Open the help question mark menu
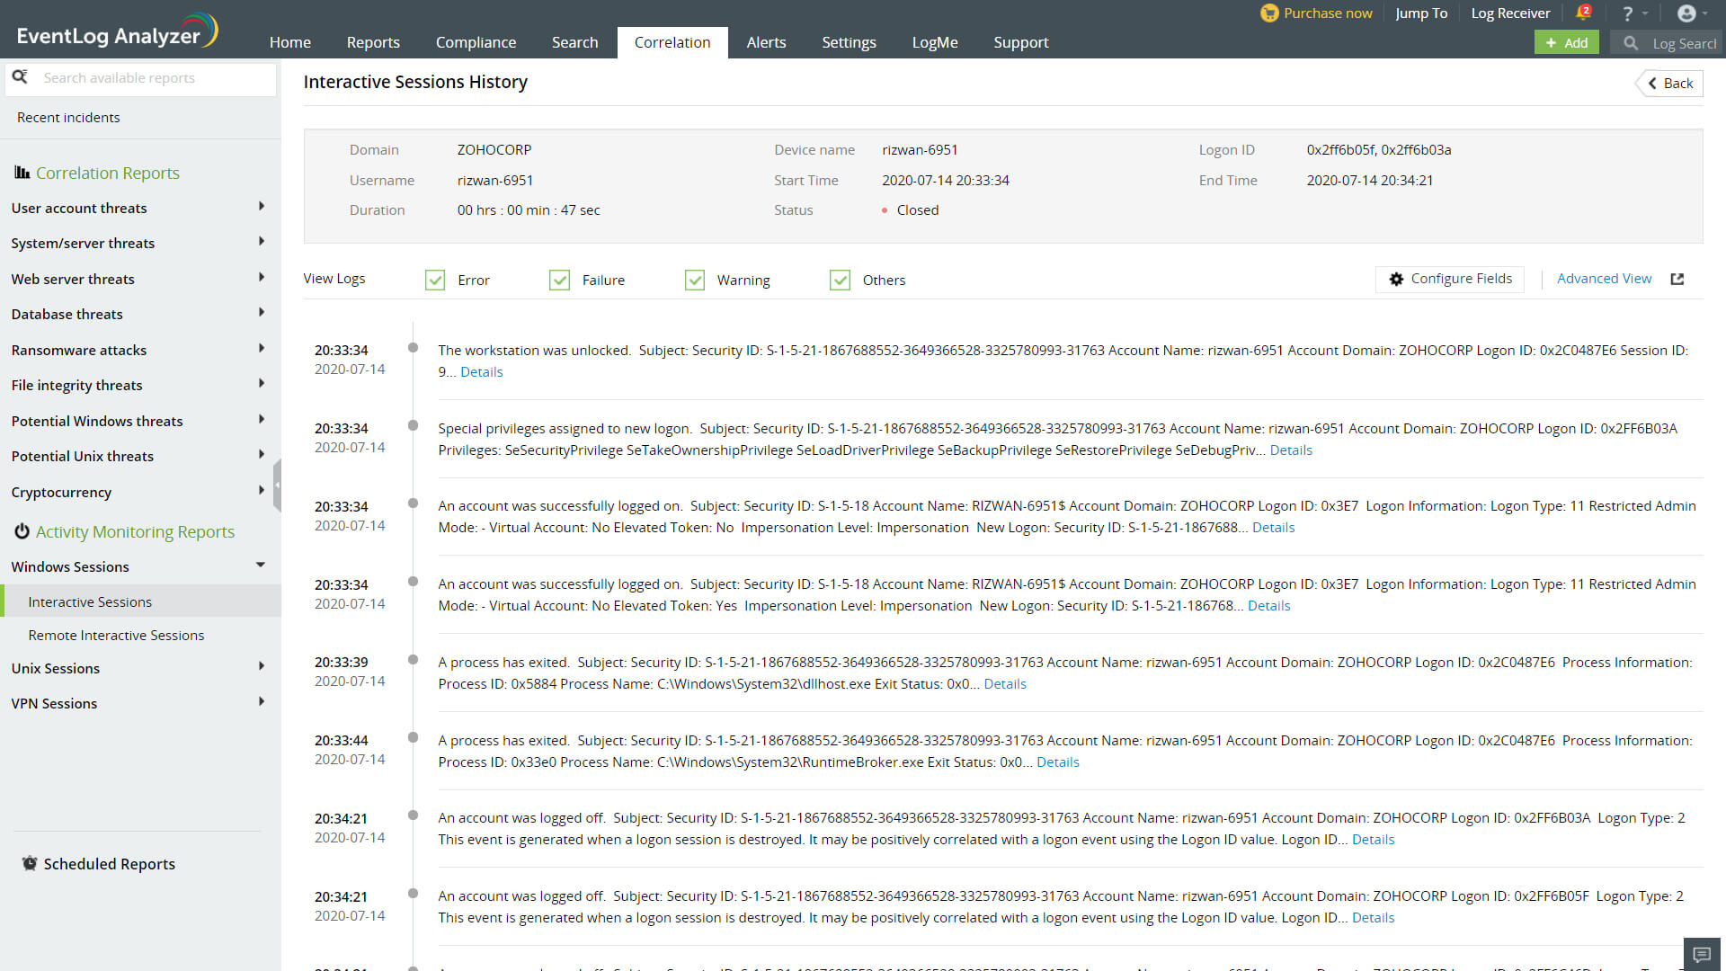Screen dimensions: 1726x971 (x=1628, y=13)
